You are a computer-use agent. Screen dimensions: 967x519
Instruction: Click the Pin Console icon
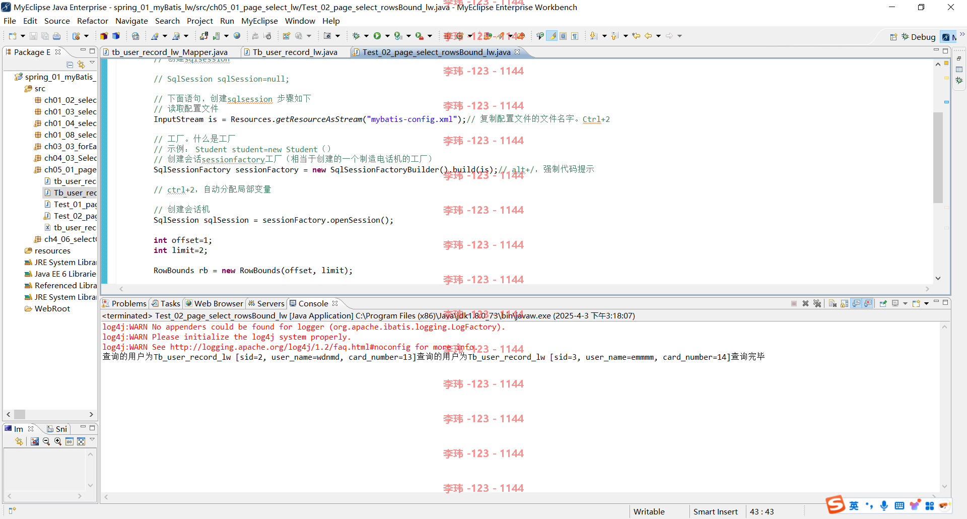(883, 303)
